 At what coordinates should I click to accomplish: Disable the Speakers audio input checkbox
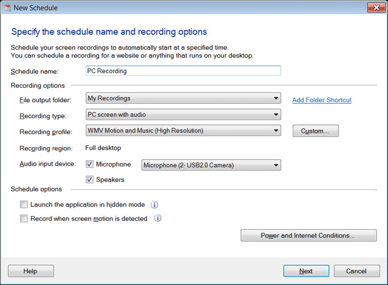(x=90, y=180)
